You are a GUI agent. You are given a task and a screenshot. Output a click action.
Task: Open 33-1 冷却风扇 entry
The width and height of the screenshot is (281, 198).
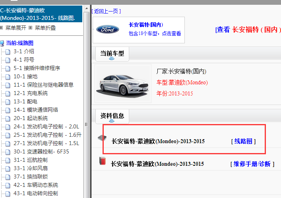(x=31, y=168)
